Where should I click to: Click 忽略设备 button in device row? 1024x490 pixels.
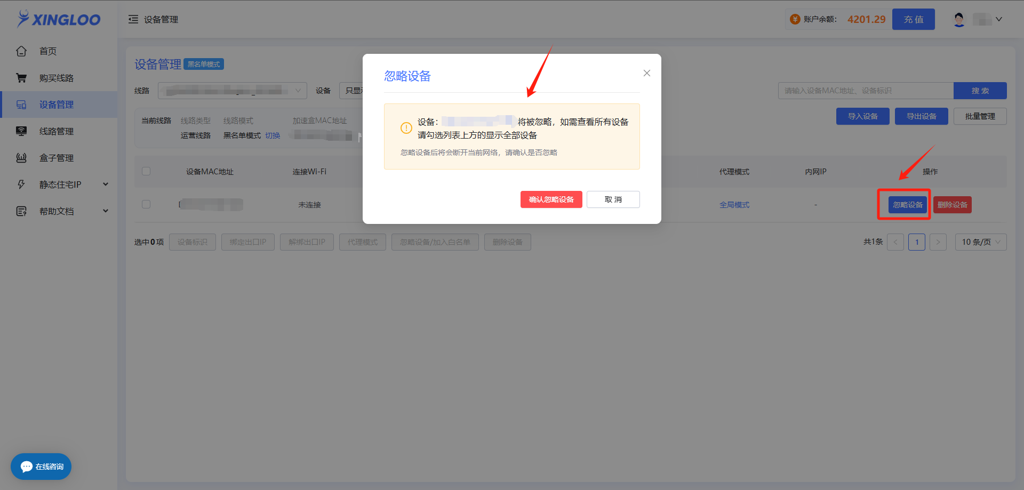click(x=908, y=205)
